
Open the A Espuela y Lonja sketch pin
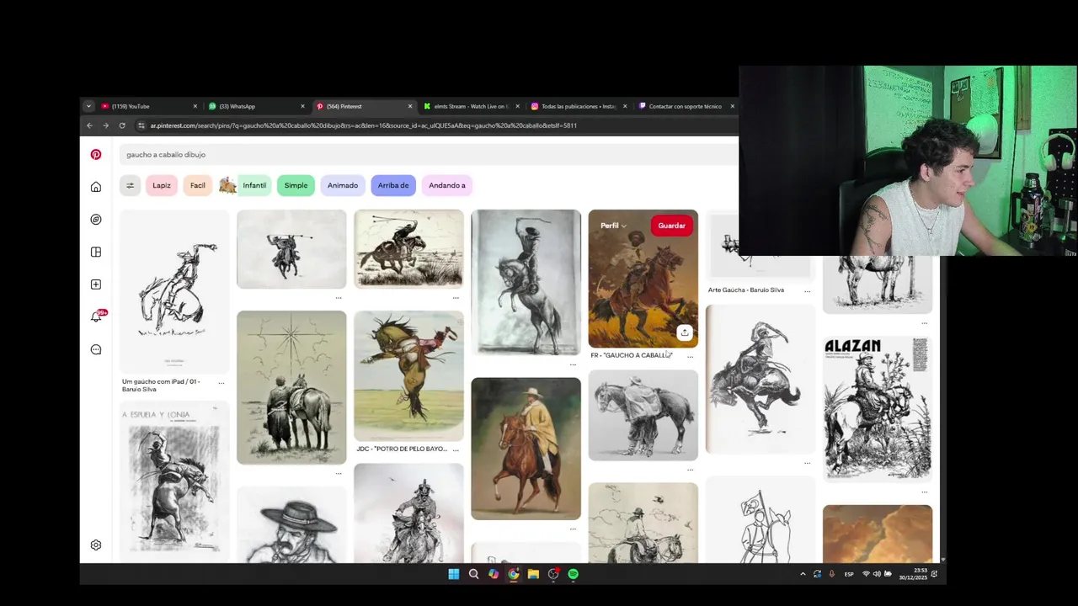coord(173,482)
